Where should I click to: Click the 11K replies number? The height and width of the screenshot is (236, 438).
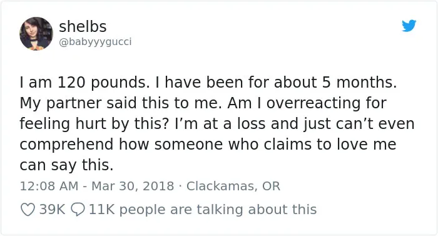(101, 209)
